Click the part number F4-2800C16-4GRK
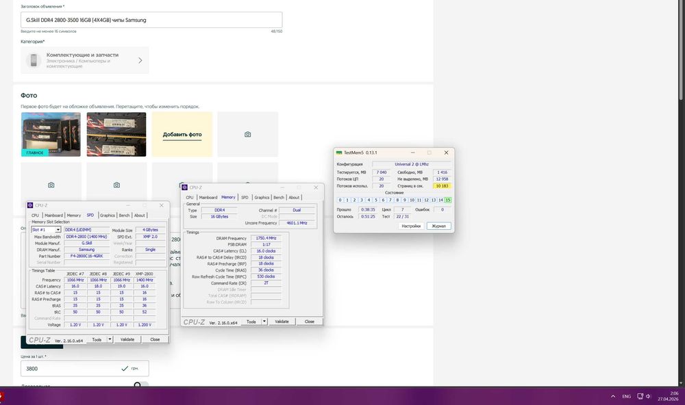 (86, 256)
